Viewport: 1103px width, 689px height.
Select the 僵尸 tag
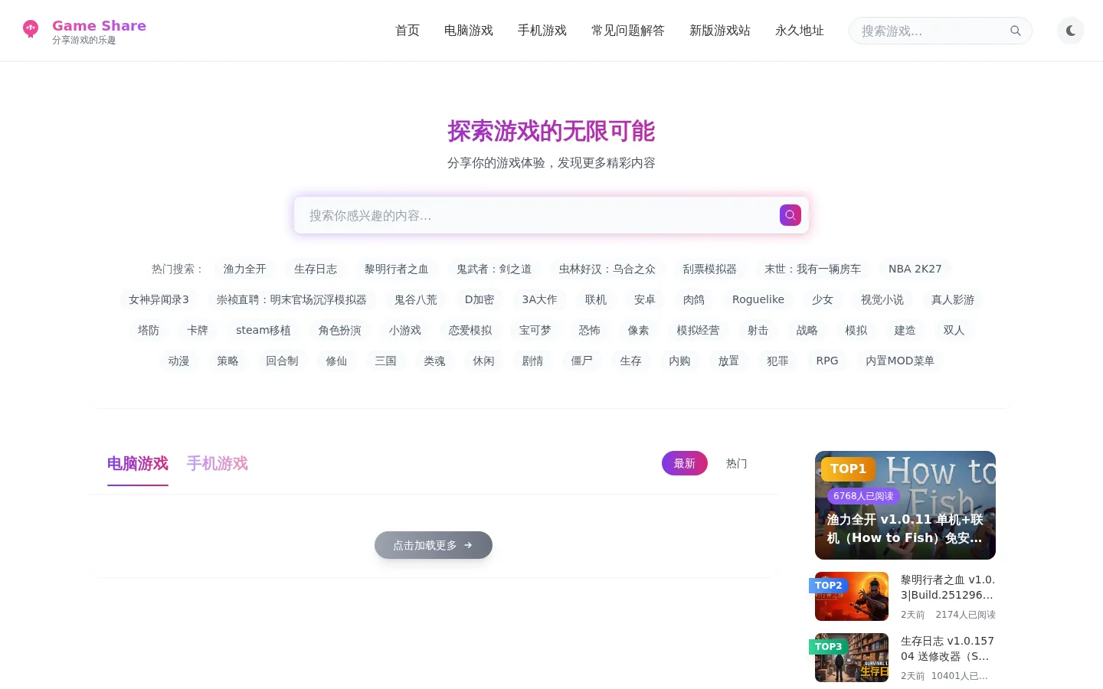click(582, 361)
